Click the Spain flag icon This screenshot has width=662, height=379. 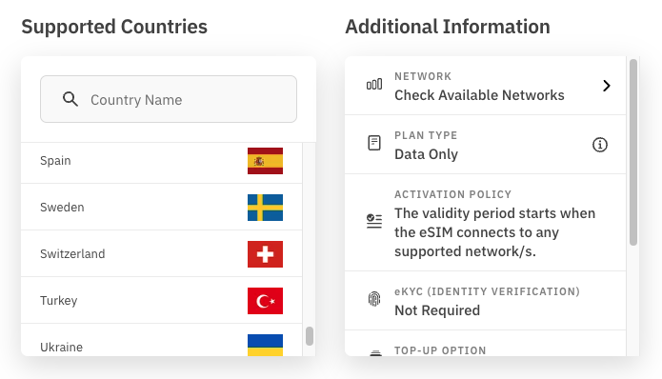tap(265, 161)
